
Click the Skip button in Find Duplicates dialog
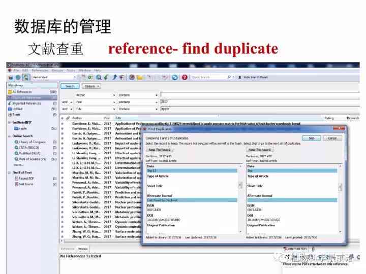[312, 138]
